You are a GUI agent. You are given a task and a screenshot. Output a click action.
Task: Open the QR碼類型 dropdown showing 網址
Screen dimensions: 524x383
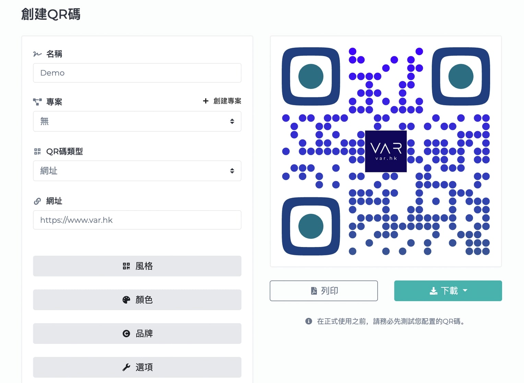tap(137, 171)
